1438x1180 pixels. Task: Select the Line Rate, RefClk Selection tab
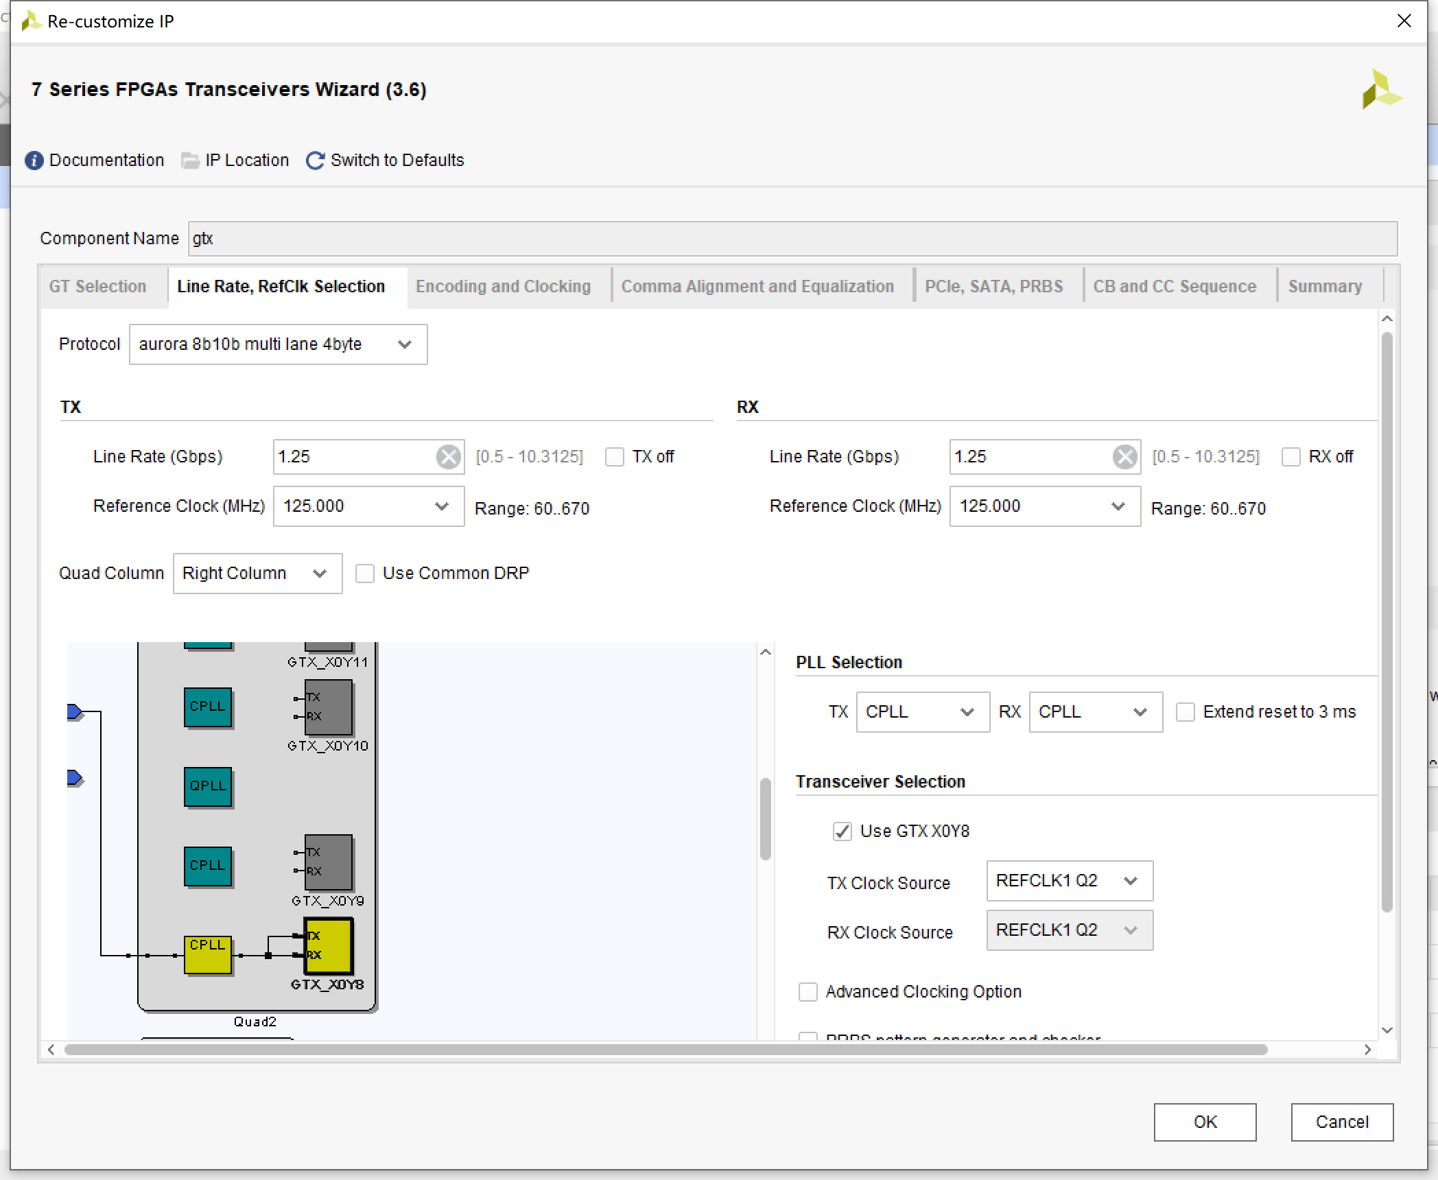pos(281,287)
